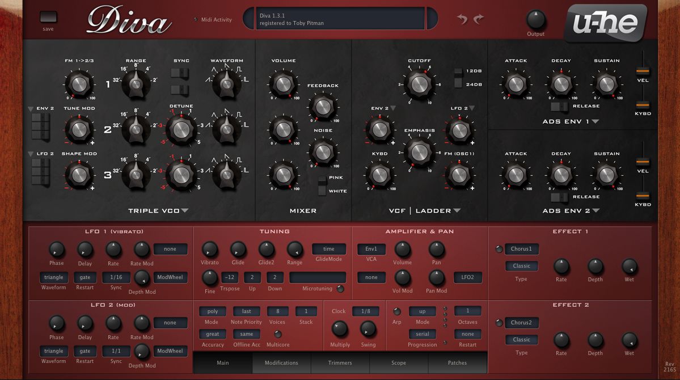The height and width of the screenshot is (380, 680).
Task: Click the oscillator 2 Detune knob
Action: click(181, 129)
